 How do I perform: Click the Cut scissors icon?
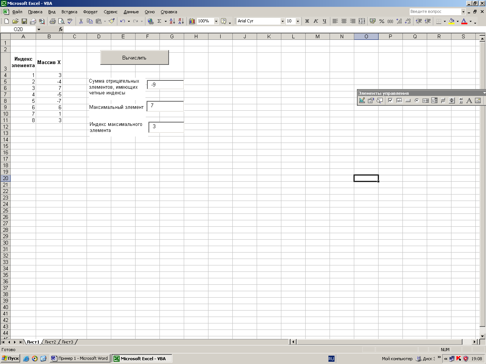point(81,21)
